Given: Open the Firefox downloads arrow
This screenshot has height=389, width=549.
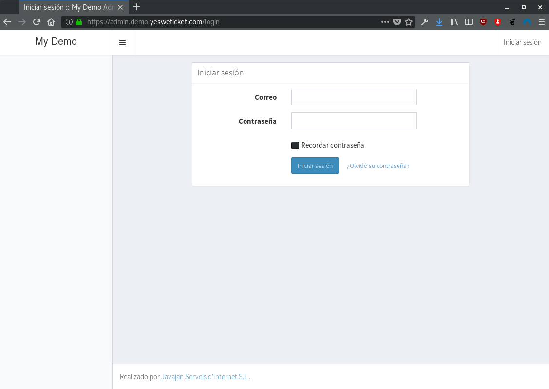Looking at the screenshot, I should [439, 22].
